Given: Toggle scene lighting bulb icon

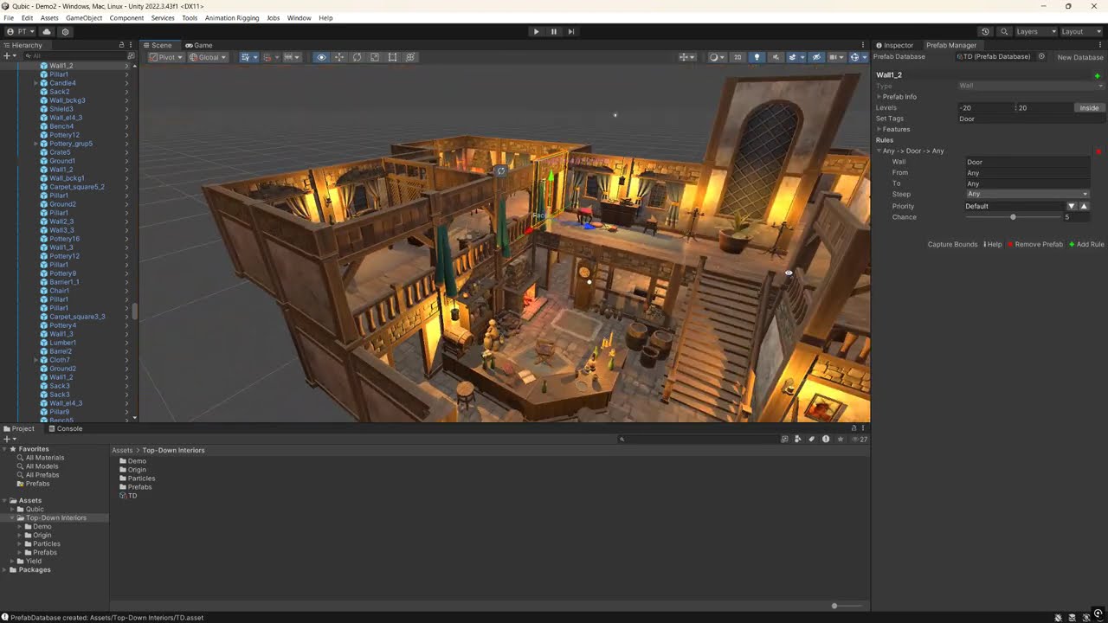Looking at the screenshot, I should click(757, 57).
